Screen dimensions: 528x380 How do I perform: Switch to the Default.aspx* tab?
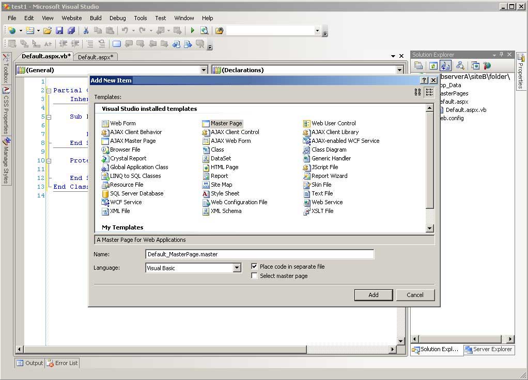(x=96, y=57)
